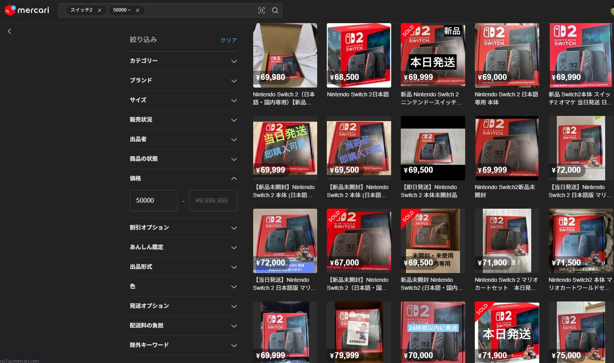Open the ¥71,500 listing thumbnail
The width and height of the screenshot is (614, 363).
coord(581,241)
